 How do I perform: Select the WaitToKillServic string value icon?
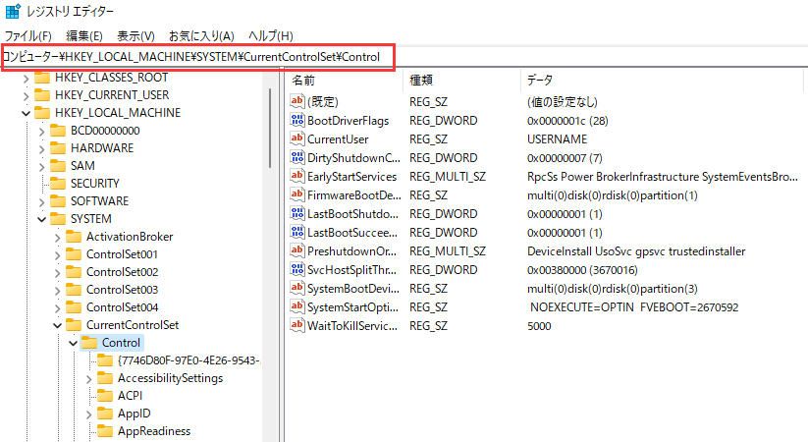pos(298,325)
